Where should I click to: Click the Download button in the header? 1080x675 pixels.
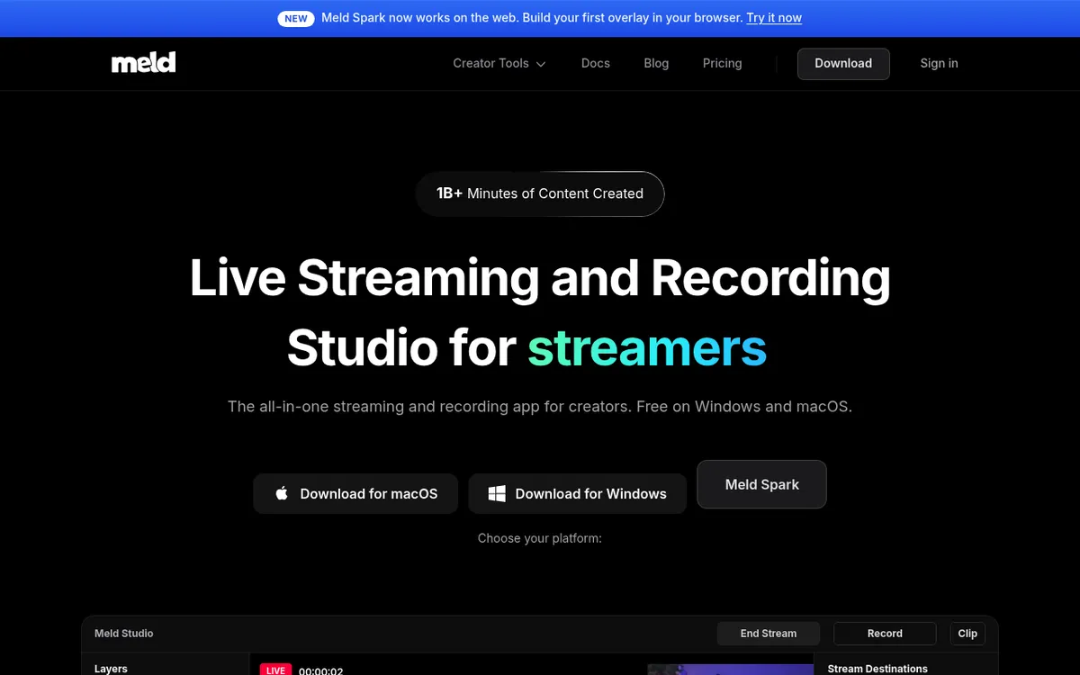(843, 63)
